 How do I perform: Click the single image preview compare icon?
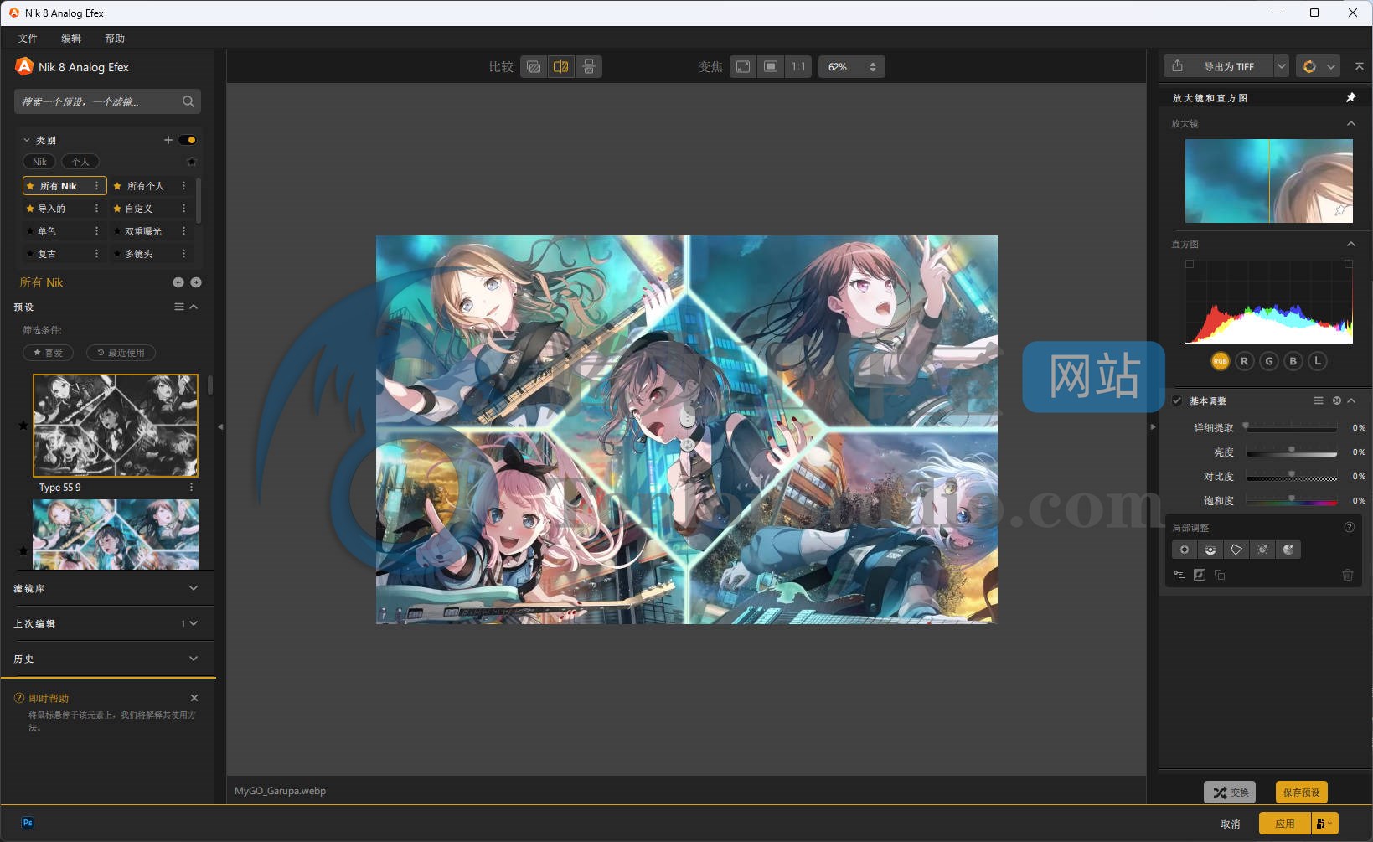(534, 67)
